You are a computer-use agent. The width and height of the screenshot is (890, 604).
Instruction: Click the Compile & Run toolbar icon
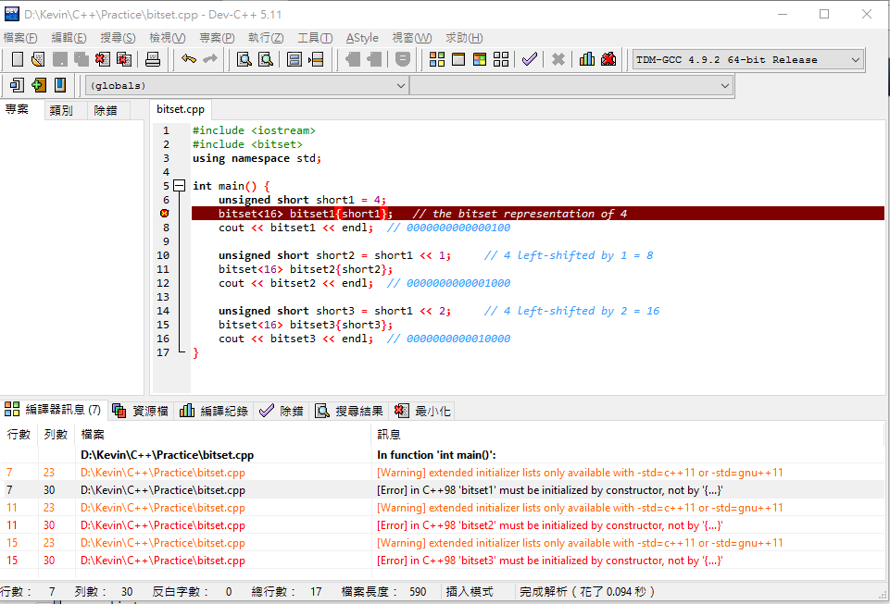480,59
